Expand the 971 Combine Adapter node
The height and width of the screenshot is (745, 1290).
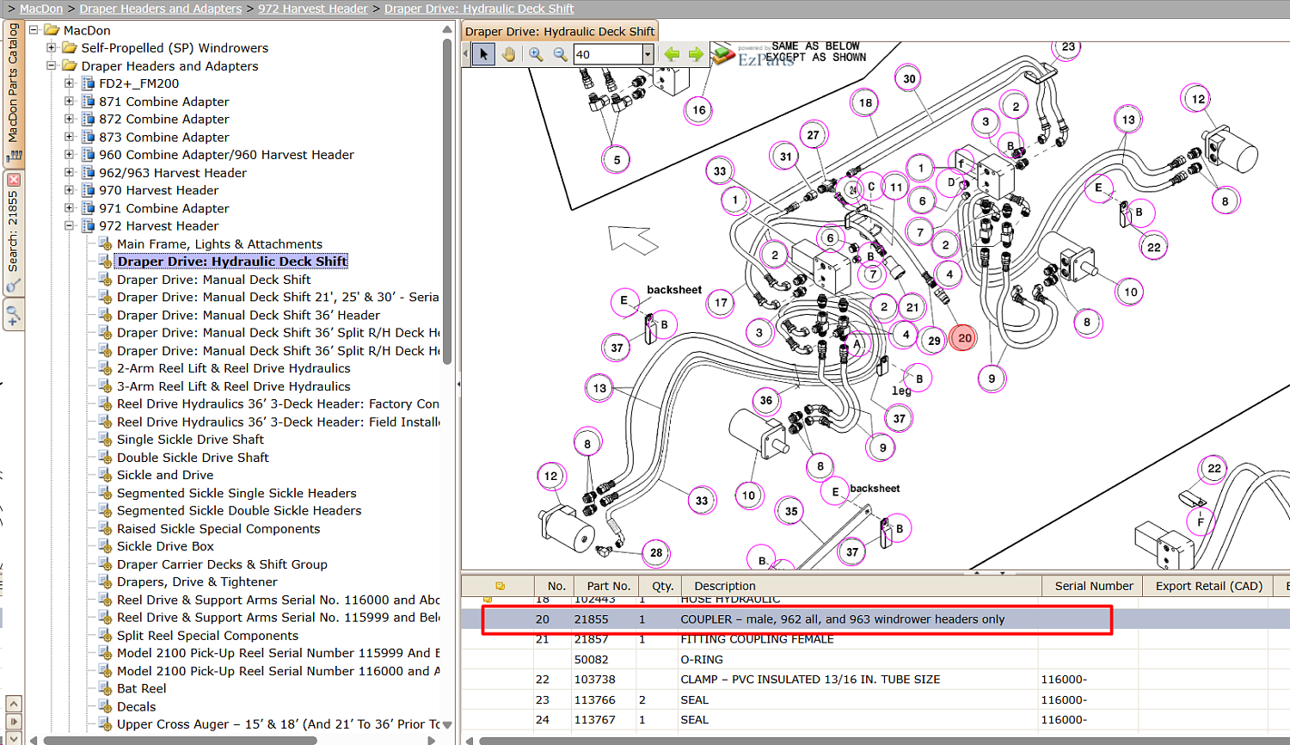70,208
